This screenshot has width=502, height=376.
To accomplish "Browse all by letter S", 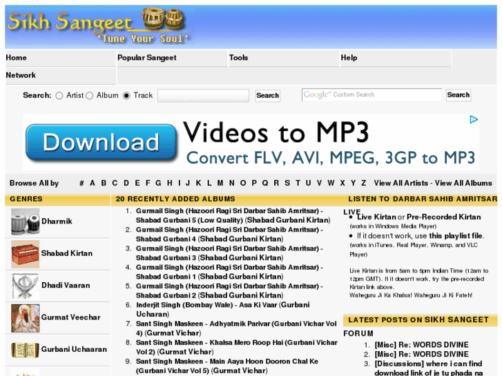I will pos(287,184).
